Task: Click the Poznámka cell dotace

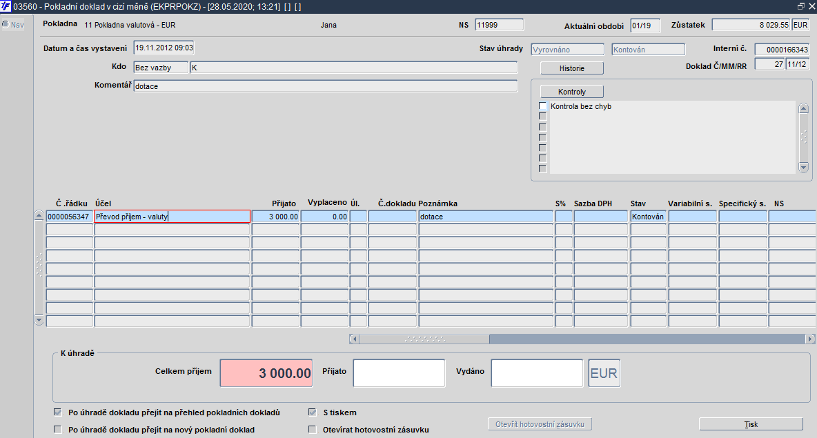Action: 486,217
